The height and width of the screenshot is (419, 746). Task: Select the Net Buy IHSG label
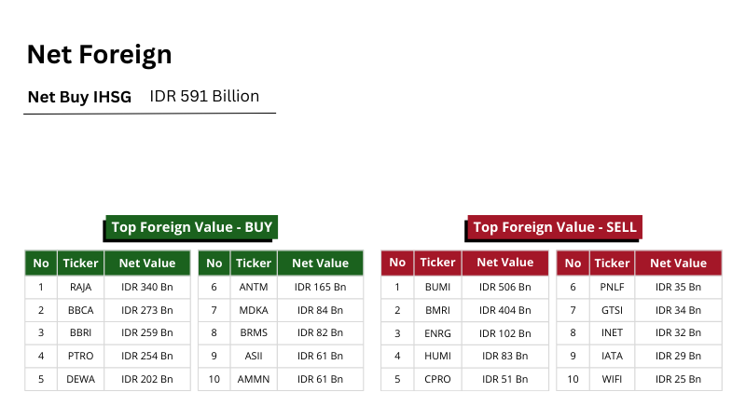point(79,97)
